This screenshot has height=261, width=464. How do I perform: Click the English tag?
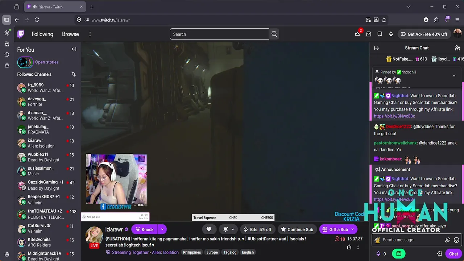click(248, 252)
